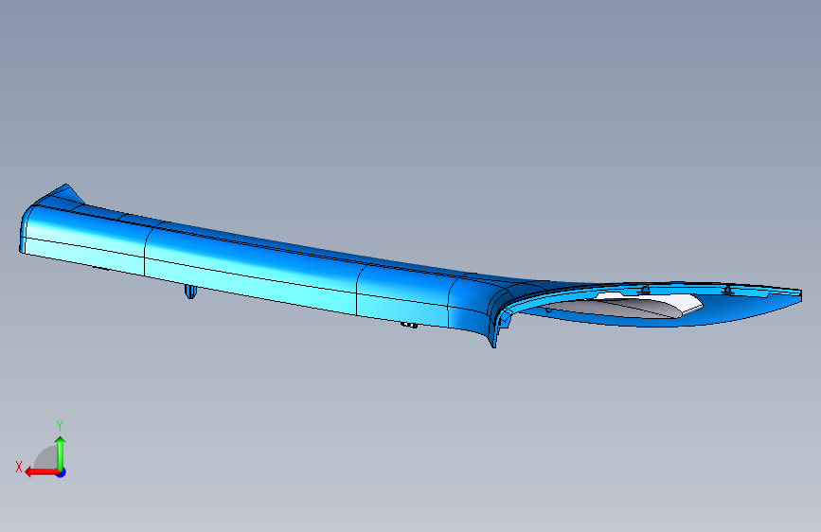The height and width of the screenshot is (532, 821).
Task: Select the gray XY plane quadrant of the triad
Action: tap(47, 458)
